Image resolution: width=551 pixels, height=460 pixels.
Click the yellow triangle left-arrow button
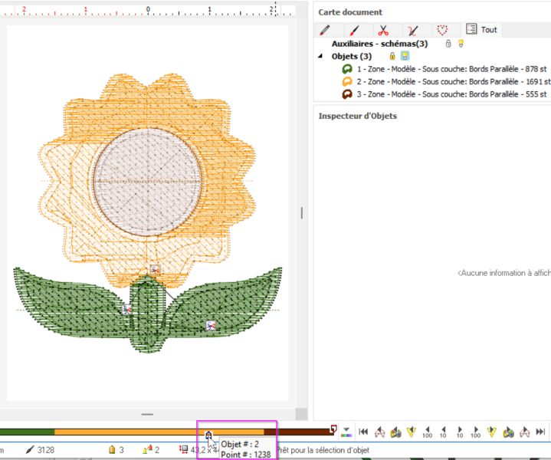tap(412, 432)
